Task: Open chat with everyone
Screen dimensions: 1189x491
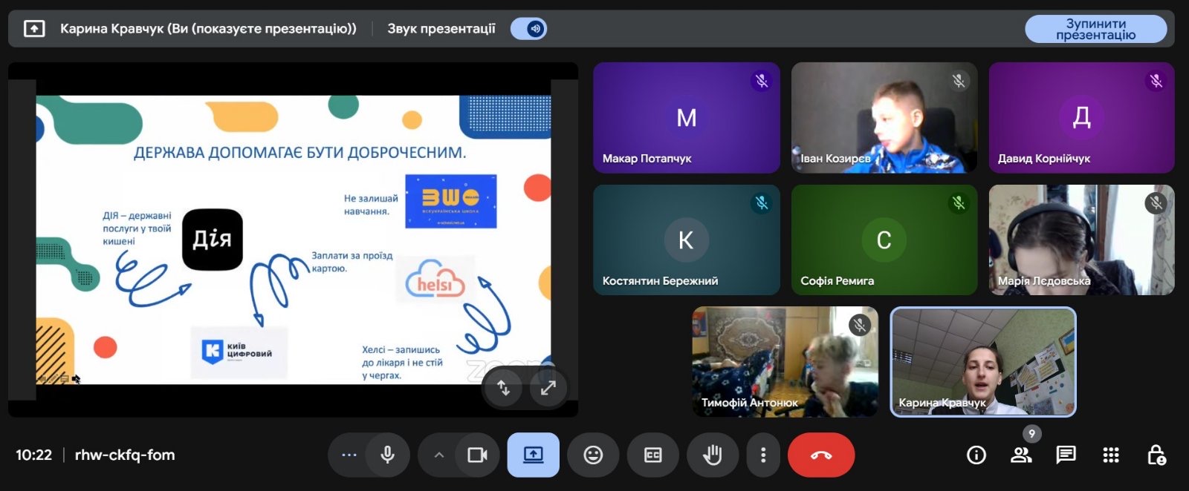Action: tap(1066, 455)
